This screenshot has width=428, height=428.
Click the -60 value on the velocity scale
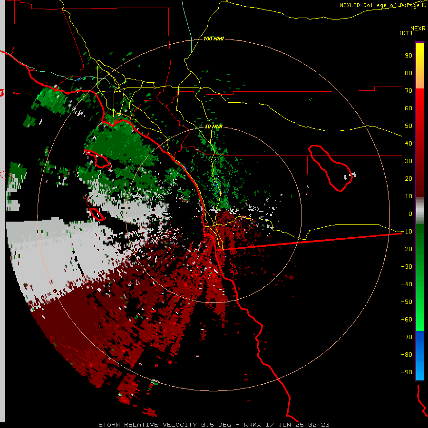point(407,320)
